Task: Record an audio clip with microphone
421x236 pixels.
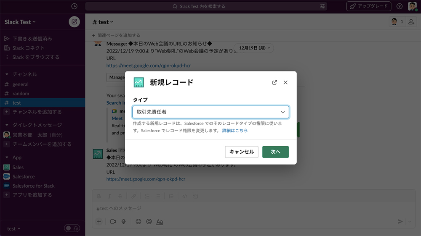Action: (123, 222)
